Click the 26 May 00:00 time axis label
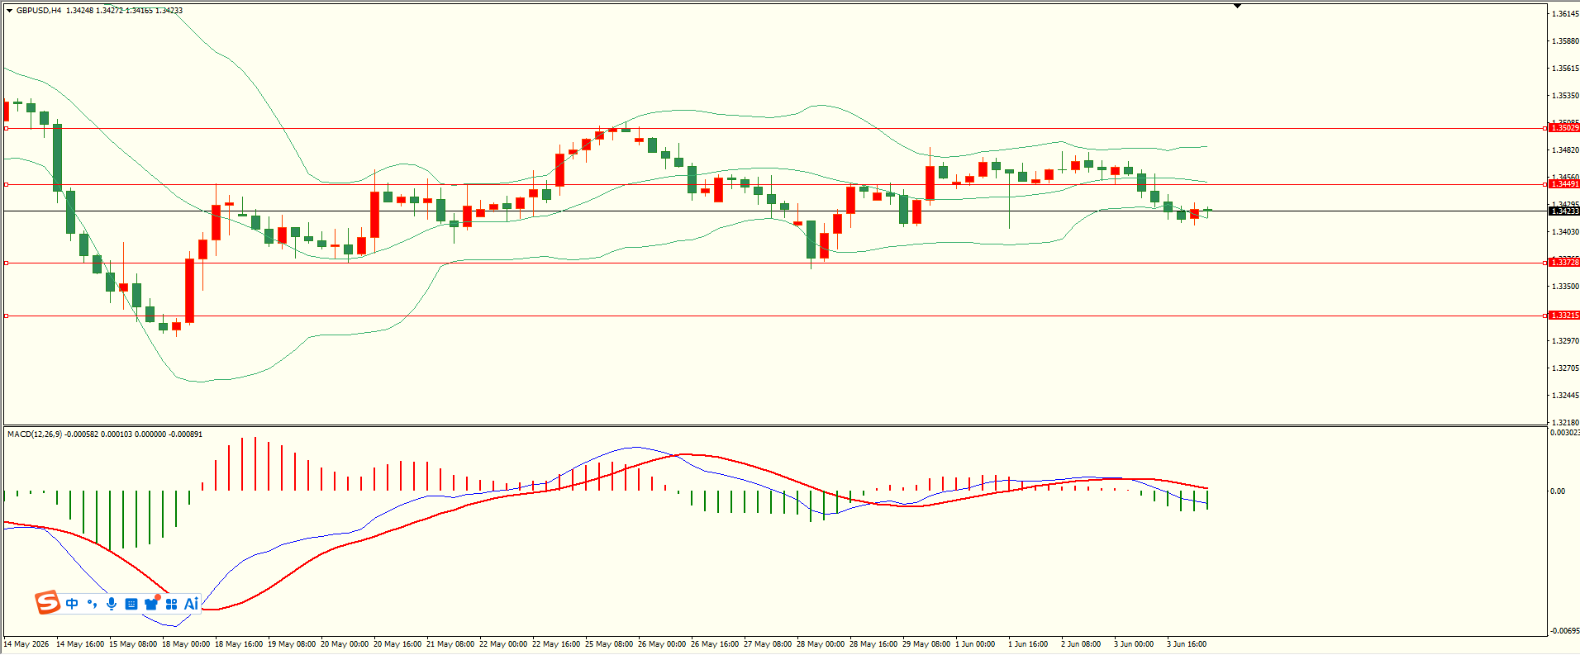The height and width of the screenshot is (655, 1580). (x=662, y=644)
